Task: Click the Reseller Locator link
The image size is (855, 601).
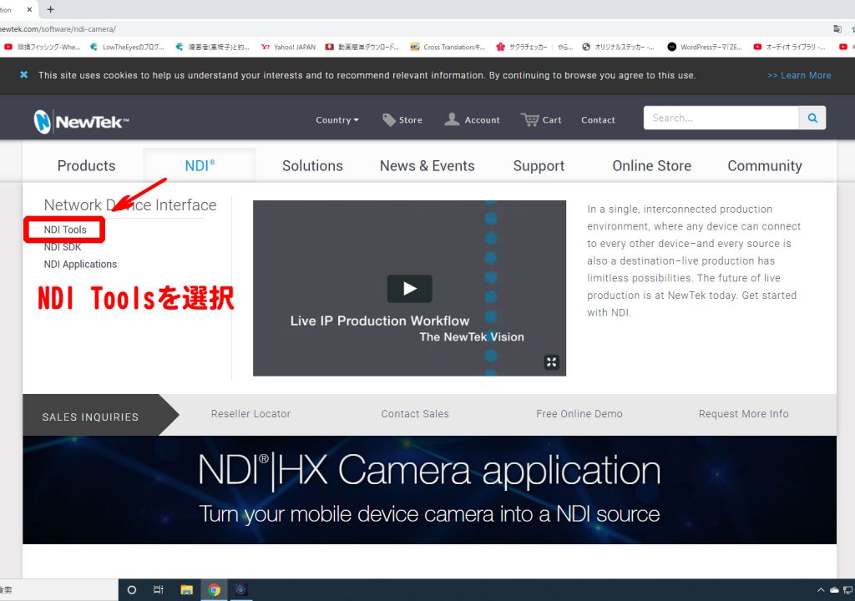Action: pyautogui.click(x=250, y=414)
